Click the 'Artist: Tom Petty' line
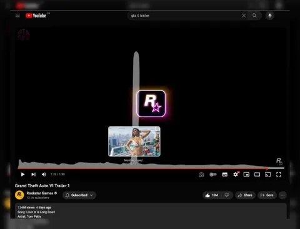300x229 pixels. [x=29, y=217]
